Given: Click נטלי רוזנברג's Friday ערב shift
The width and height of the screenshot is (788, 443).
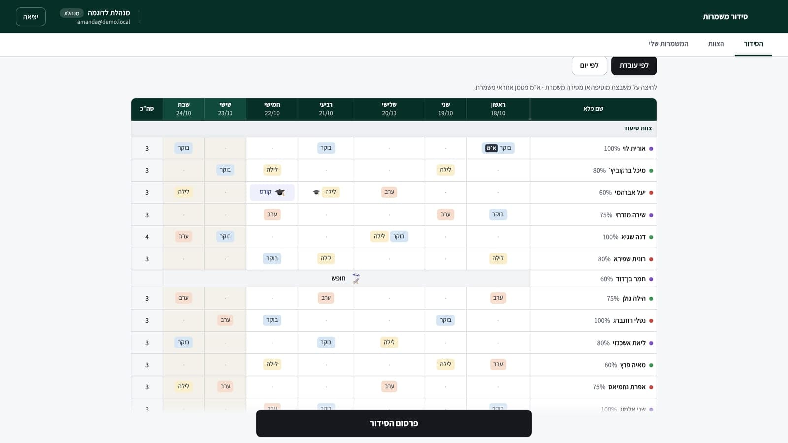Looking at the screenshot, I should tap(225, 320).
